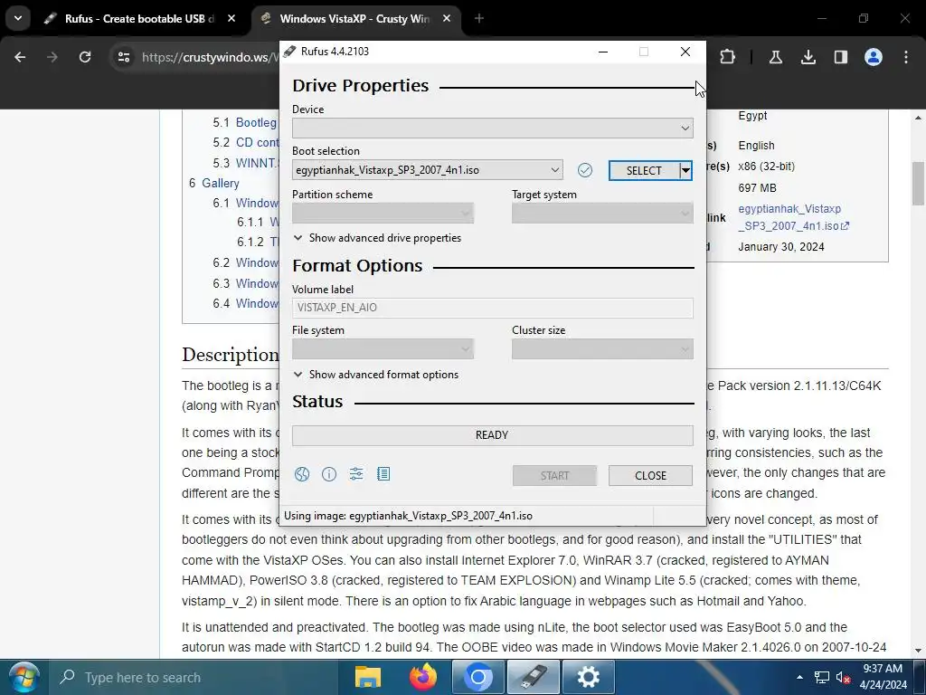
Task: Go back in the browser
Action: (20, 57)
